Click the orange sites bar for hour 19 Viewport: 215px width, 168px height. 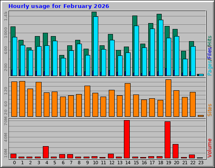(168, 98)
